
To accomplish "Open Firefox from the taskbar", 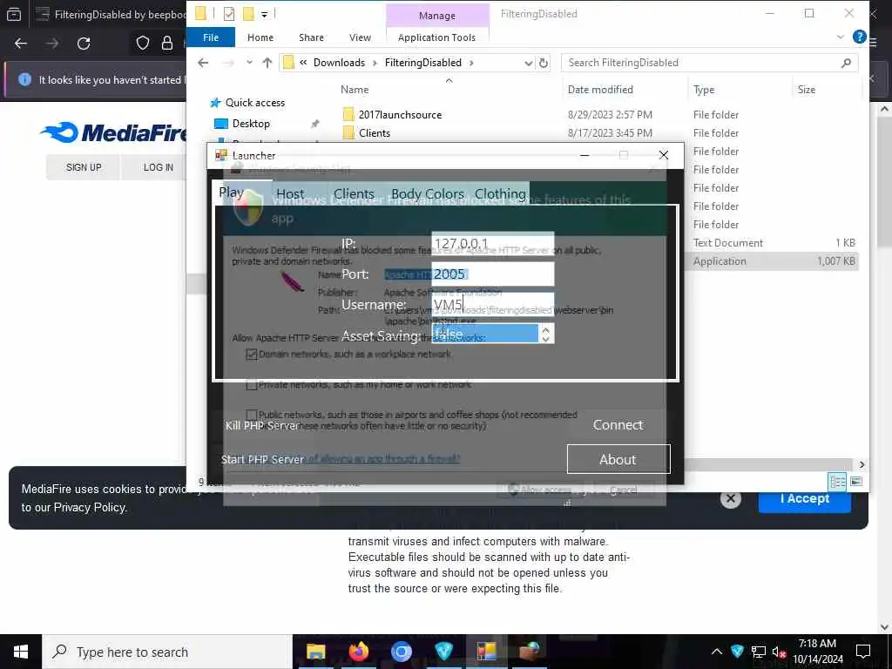I will 358,652.
